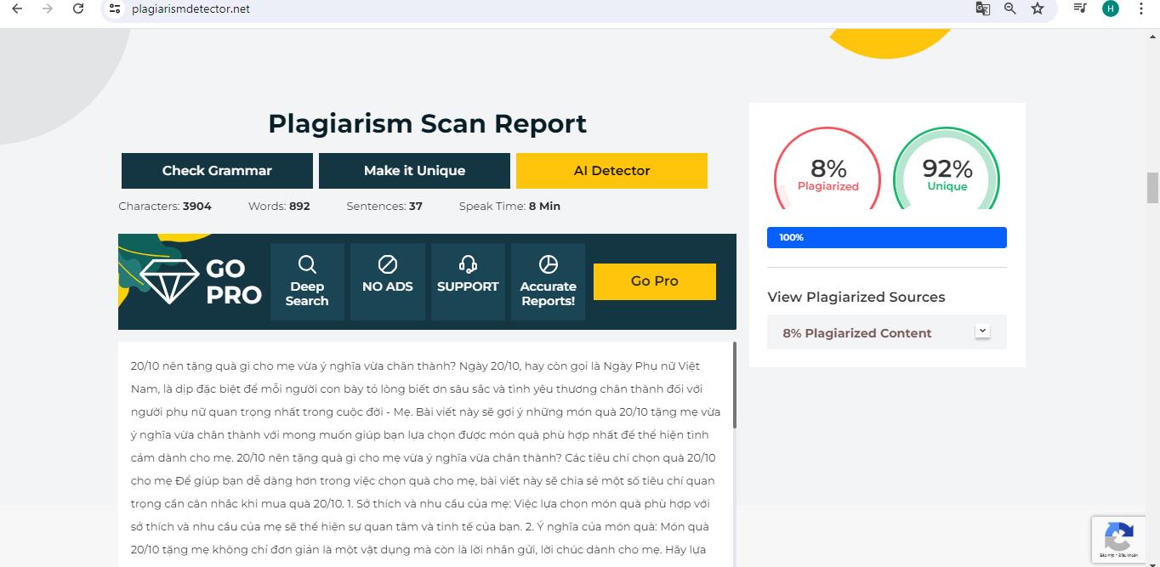Click the browser back arrow
Screen dimensions: 1160x567
click(x=17, y=9)
